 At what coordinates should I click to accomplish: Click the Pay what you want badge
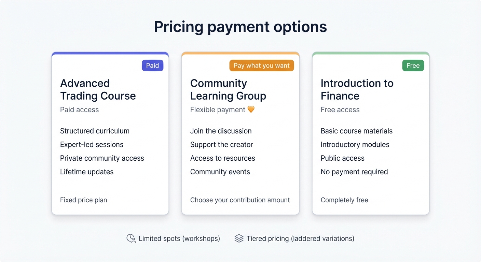click(262, 65)
